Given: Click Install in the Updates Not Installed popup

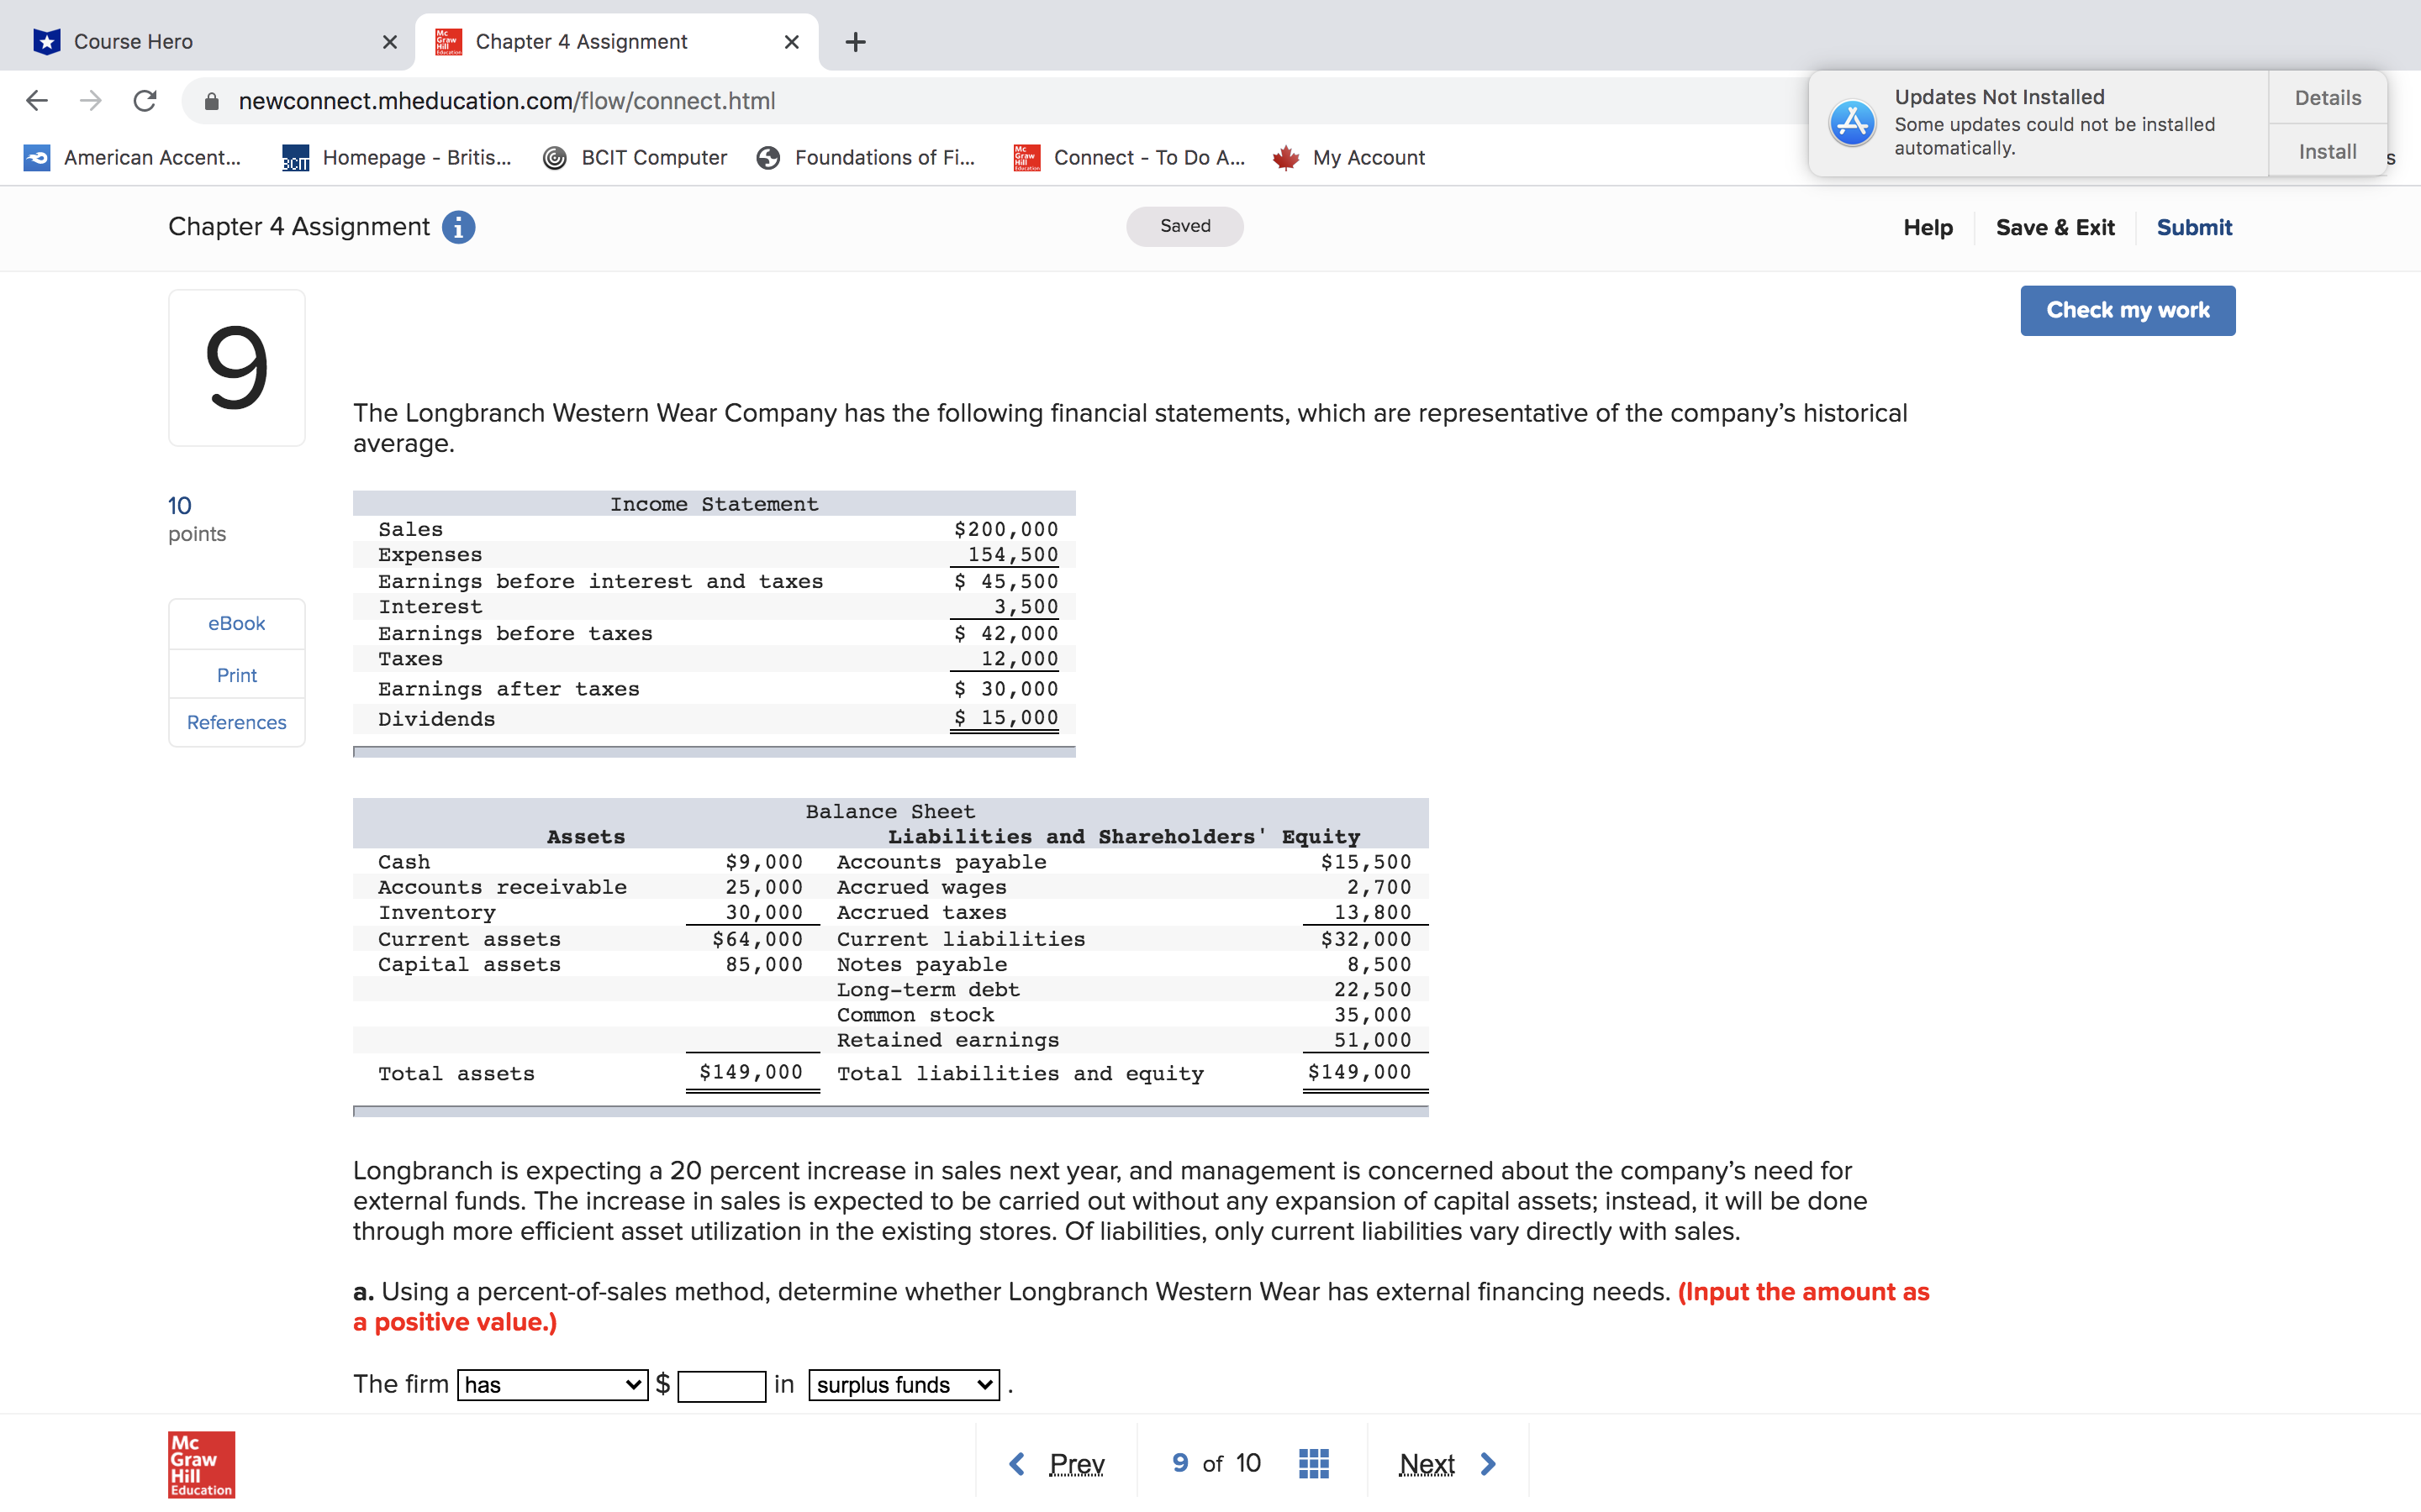Looking at the screenshot, I should (x=2327, y=151).
